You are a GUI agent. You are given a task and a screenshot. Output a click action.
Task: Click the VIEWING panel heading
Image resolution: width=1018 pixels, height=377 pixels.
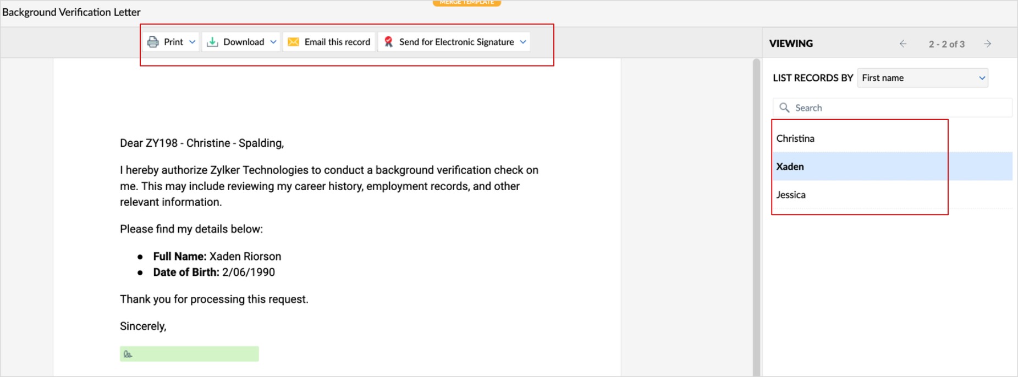pos(791,43)
